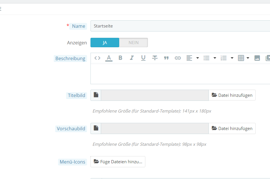Click the file icon beside Vorschaubild field
270x179 pixels.
[96, 128]
